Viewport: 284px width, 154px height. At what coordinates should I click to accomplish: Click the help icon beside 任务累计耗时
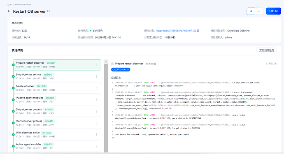[x=161, y=37]
